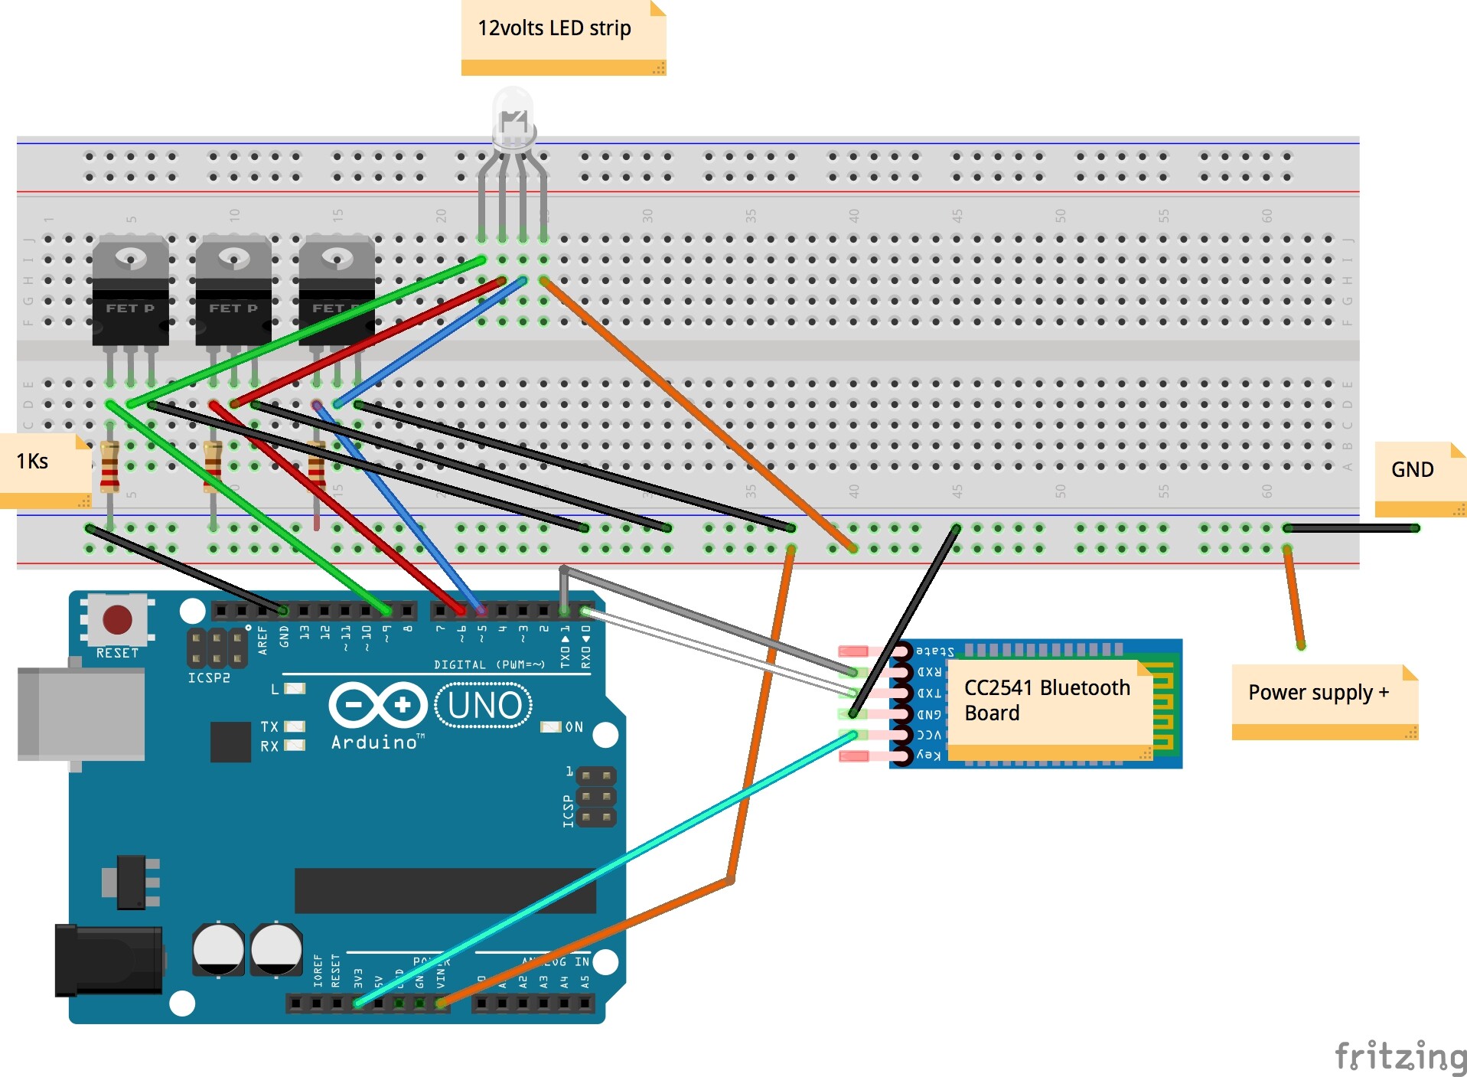This screenshot has height=1077, width=1467.
Task: Click the VCC pin label on Bluetooth module
Action: (929, 735)
